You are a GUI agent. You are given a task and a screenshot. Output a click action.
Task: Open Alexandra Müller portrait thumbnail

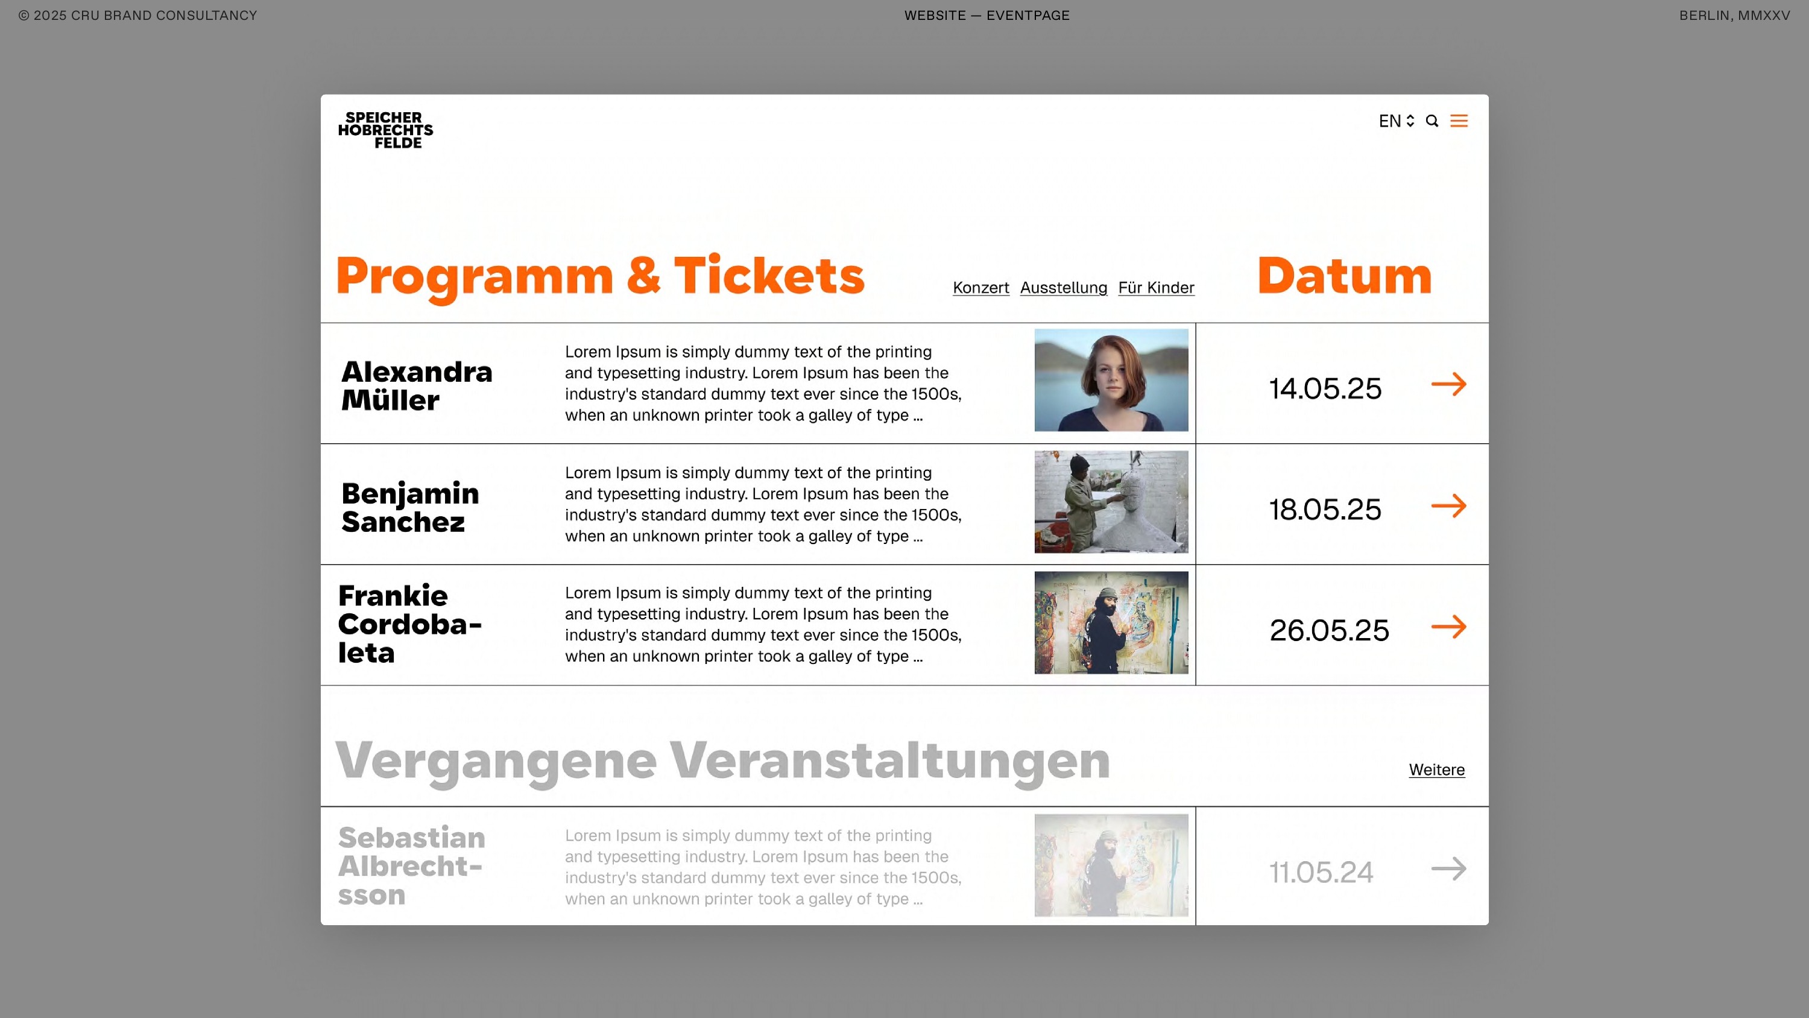pyautogui.click(x=1111, y=380)
